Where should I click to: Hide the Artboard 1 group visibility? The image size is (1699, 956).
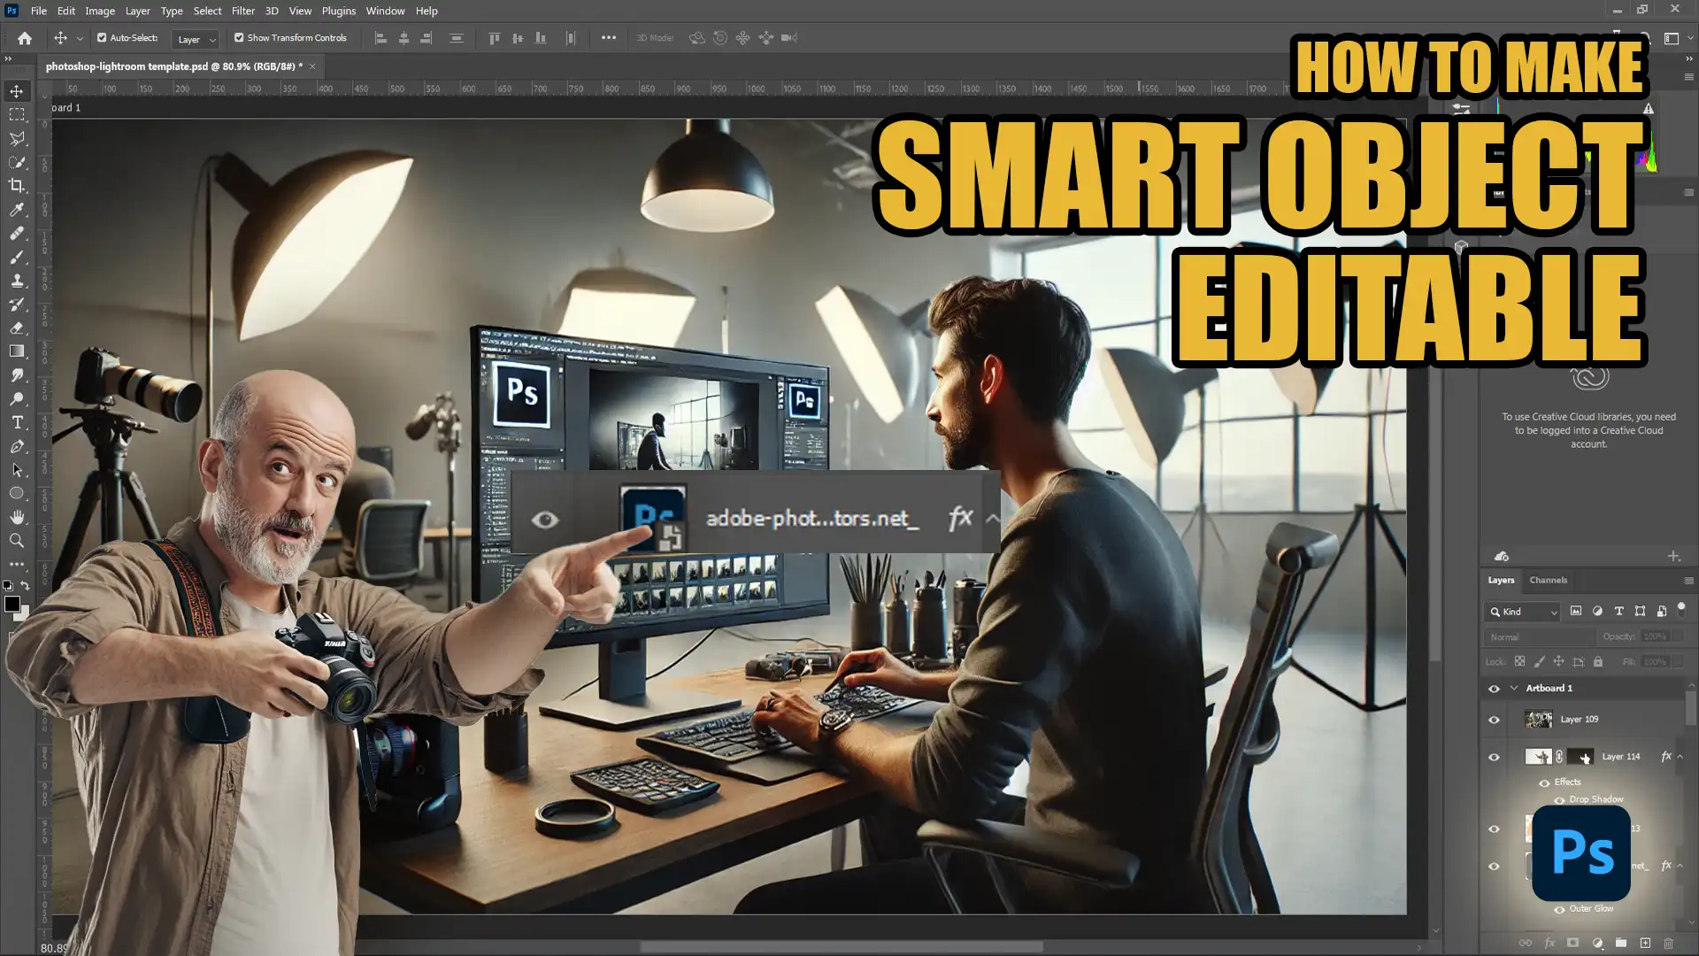tap(1495, 689)
